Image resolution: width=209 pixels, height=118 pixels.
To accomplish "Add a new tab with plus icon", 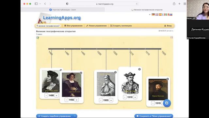I will (x=179, y=4).
